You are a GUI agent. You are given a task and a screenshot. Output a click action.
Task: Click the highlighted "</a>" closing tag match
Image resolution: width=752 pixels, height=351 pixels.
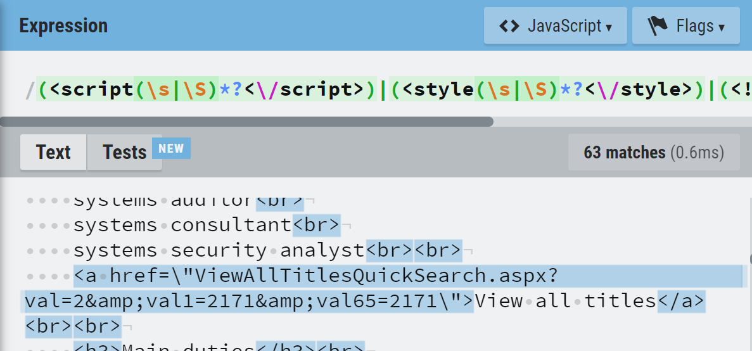coord(680,301)
